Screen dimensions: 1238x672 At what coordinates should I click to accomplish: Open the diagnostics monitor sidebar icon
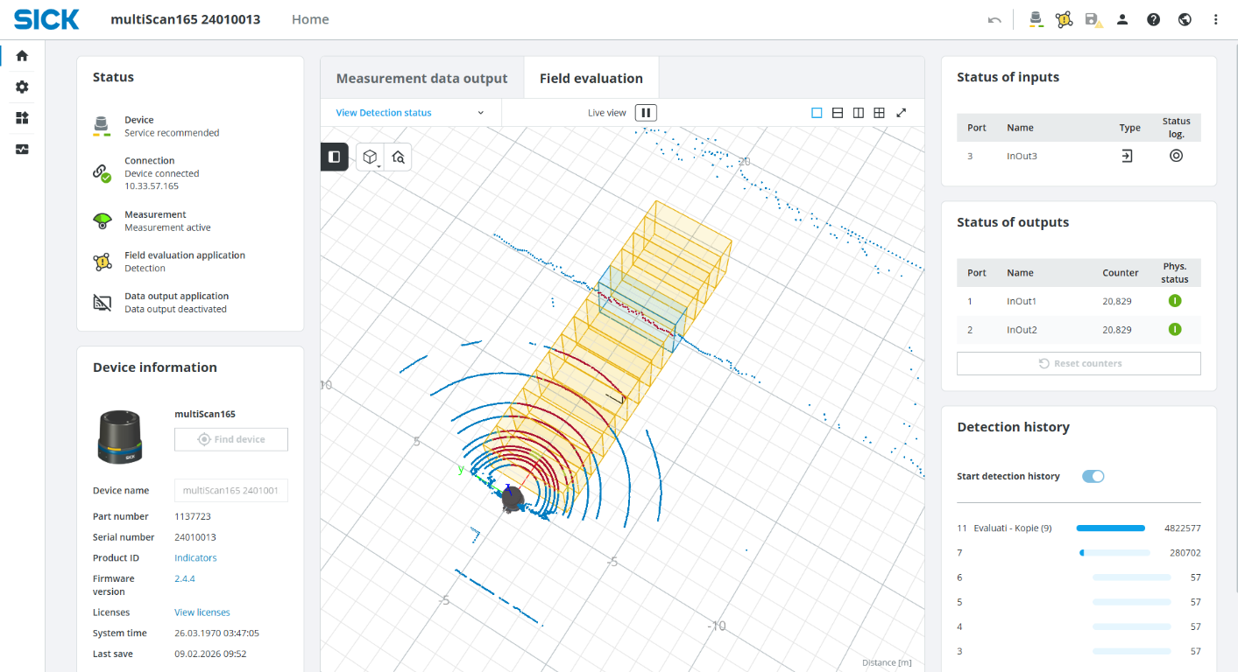[x=22, y=150]
